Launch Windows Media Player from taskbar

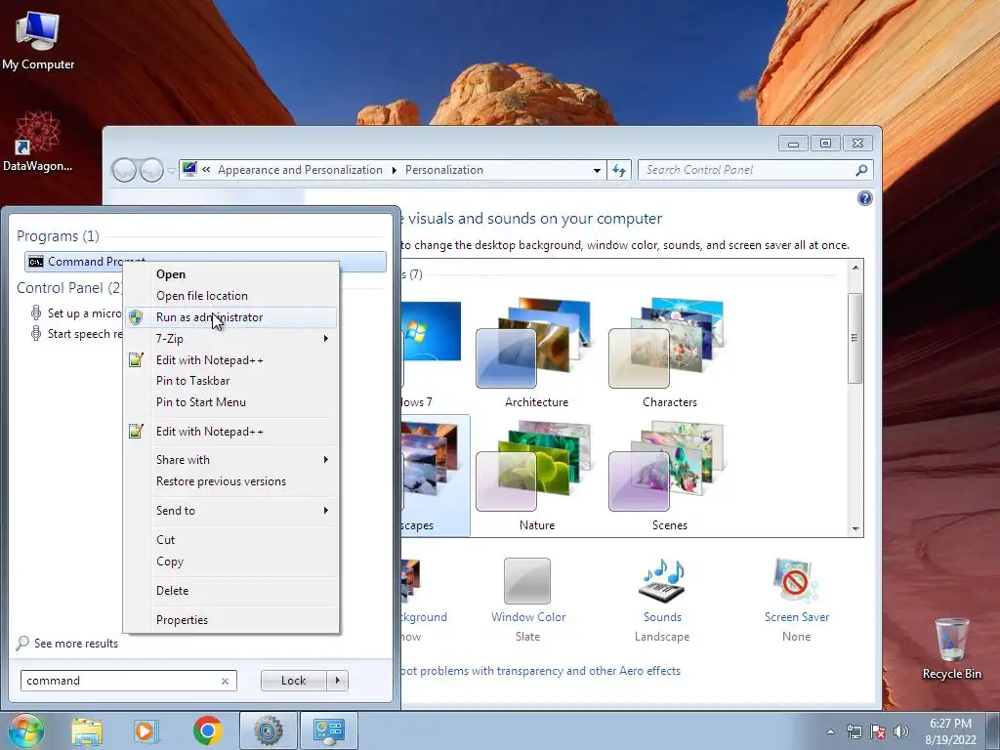point(146,730)
